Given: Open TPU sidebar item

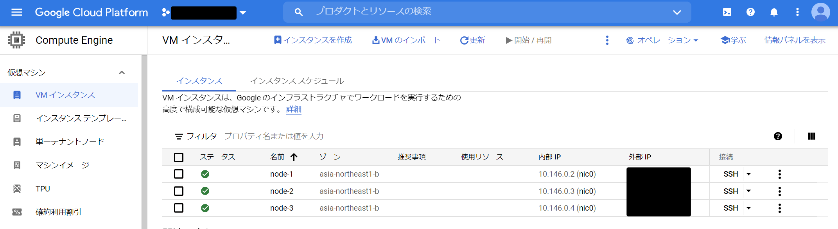Looking at the screenshot, I should point(43,189).
